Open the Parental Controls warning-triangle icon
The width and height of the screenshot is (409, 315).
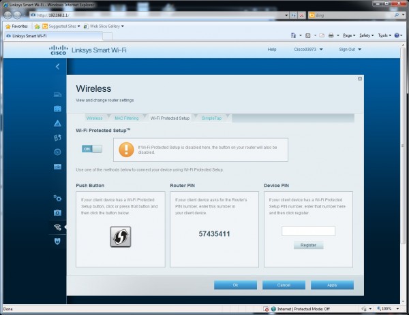(x=58, y=123)
